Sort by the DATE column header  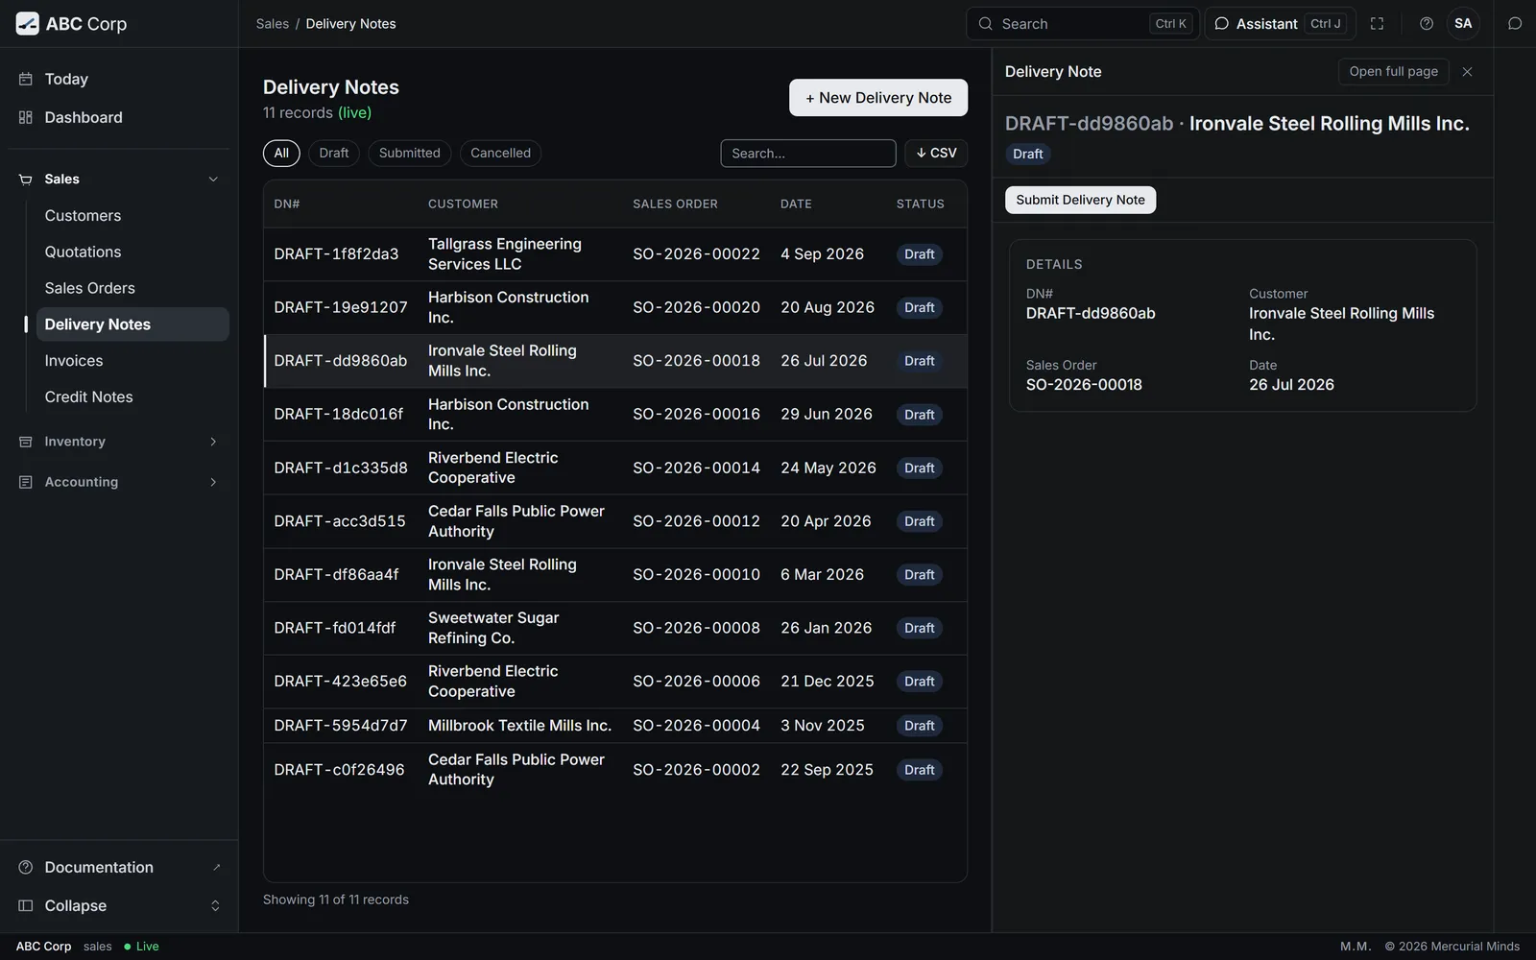[796, 204]
